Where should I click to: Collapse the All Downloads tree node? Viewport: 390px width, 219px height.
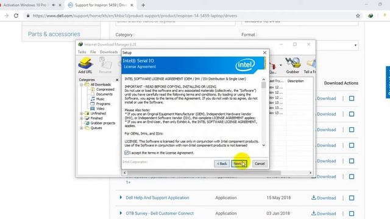81,85
